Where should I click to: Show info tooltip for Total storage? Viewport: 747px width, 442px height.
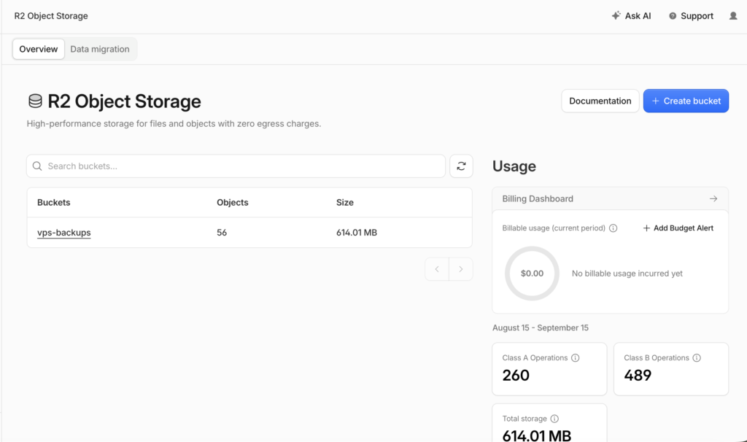point(554,419)
